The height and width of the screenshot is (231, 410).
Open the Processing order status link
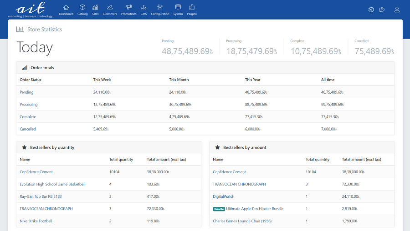(29, 105)
